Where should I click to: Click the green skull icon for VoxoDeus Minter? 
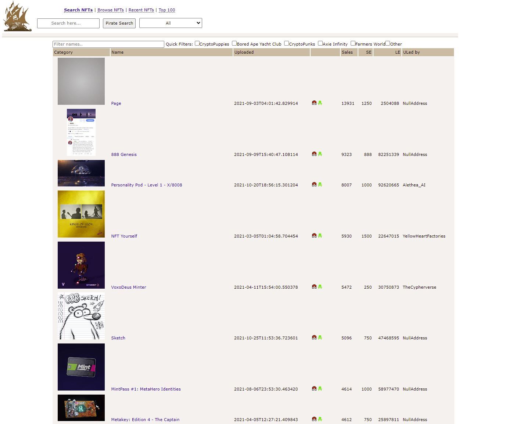pos(320,286)
